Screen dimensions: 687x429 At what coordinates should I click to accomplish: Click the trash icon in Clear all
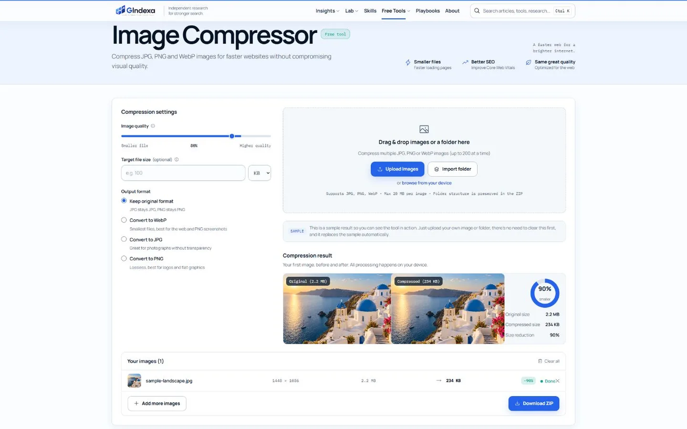click(540, 361)
